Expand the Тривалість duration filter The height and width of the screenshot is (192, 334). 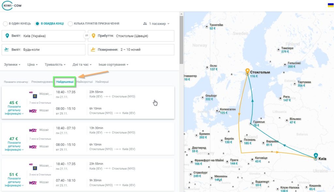55,64
